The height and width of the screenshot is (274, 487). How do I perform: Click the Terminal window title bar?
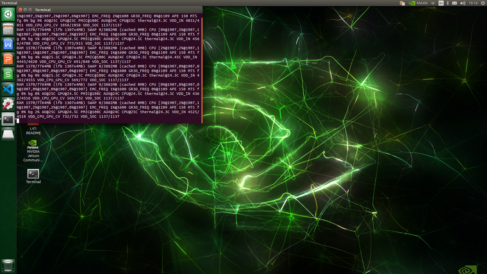[x=110, y=10]
